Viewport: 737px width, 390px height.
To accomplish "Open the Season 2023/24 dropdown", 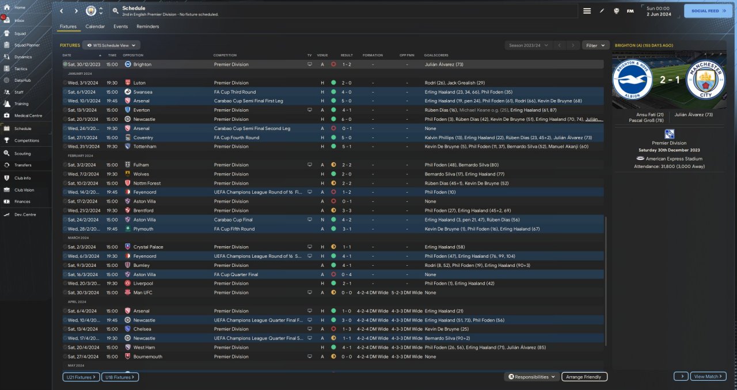I will pyautogui.click(x=528, y=45).
